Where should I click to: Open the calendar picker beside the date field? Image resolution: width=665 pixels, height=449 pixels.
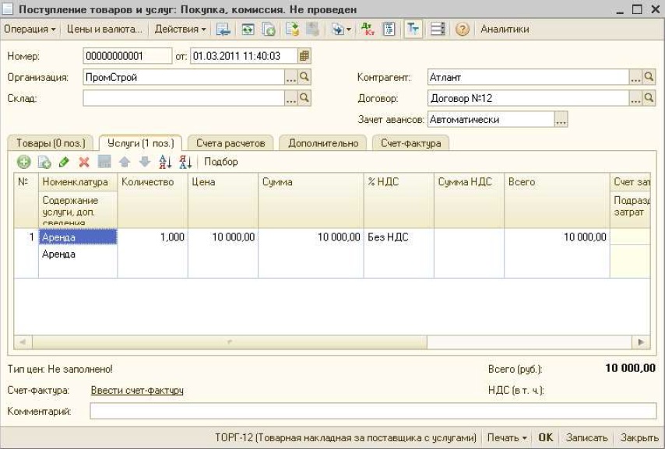click(x=304, y=56)
